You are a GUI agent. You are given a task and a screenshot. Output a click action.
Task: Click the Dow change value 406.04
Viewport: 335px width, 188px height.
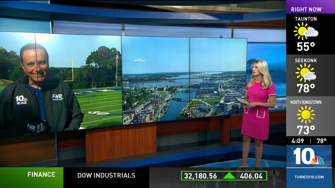[251, 176]
